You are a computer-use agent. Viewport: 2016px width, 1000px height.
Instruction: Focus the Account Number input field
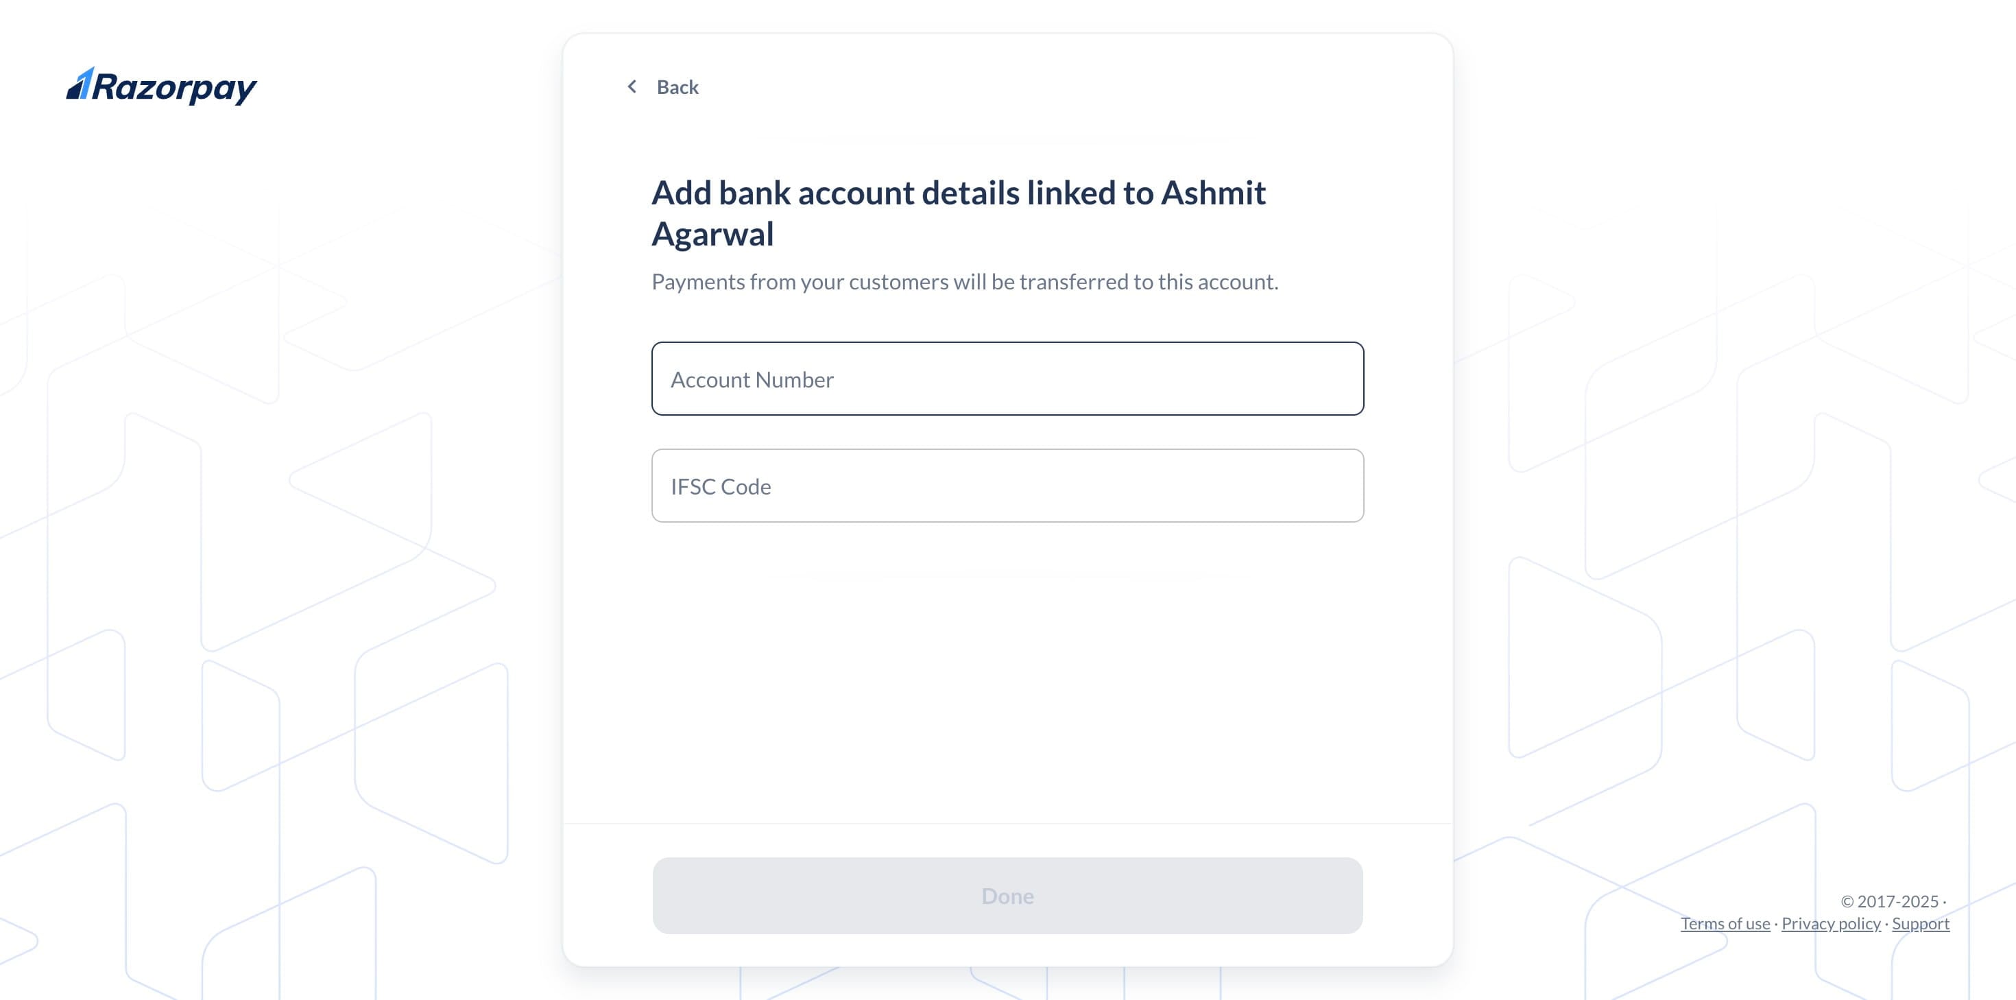pos(1007,378)
